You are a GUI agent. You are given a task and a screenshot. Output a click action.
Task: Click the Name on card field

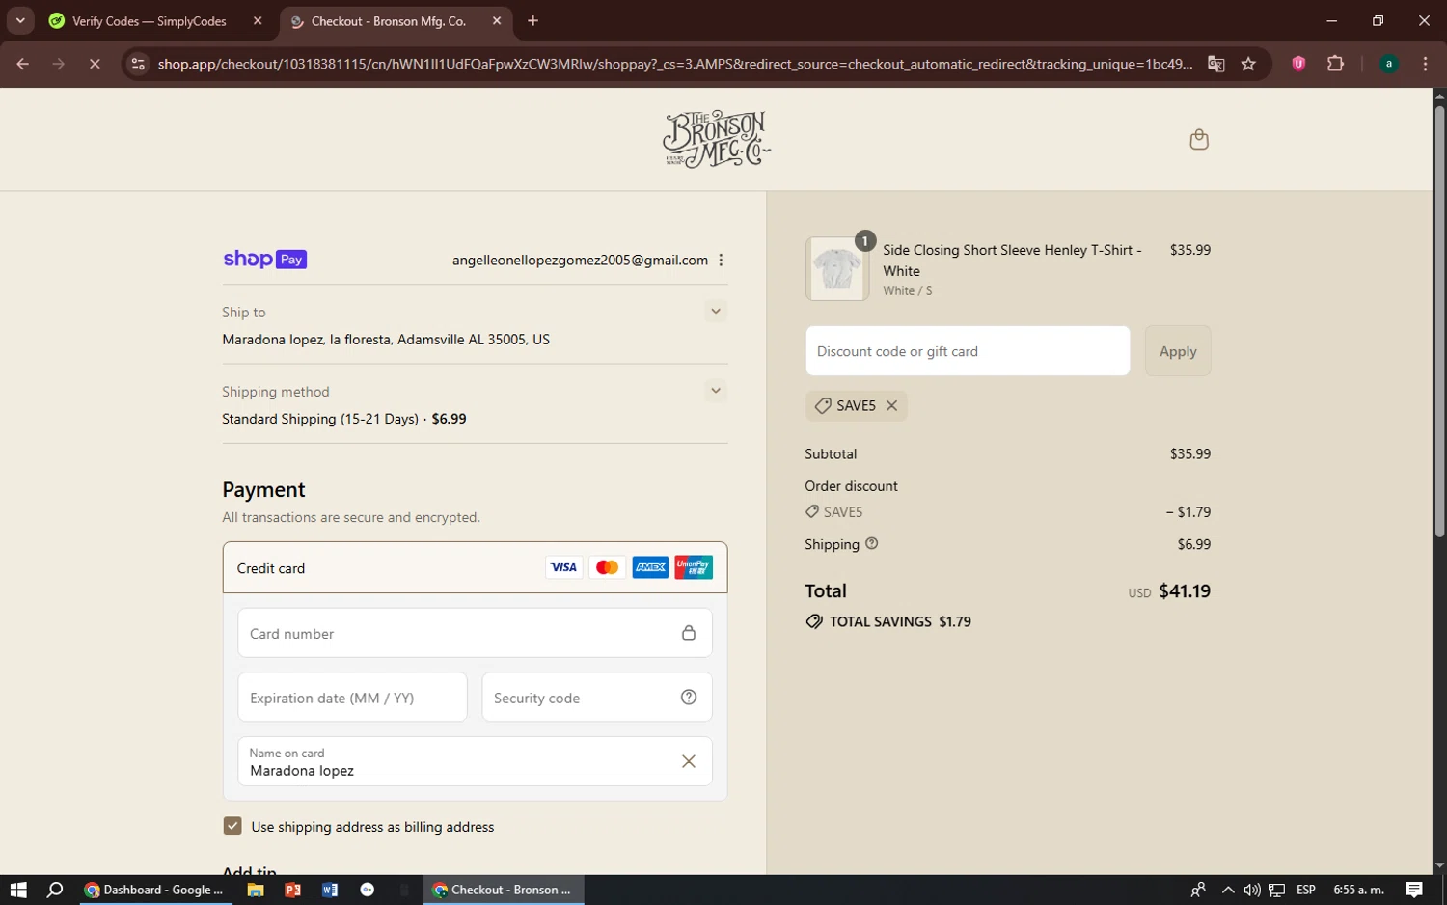click(x=475, y=761)
